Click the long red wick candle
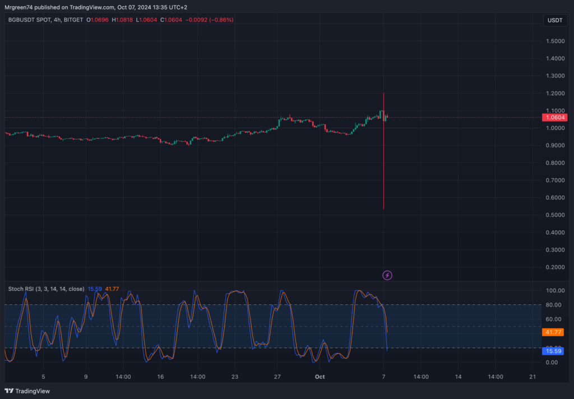The height and width of the screenshot is (399, 574). click(x=383, y=168)
